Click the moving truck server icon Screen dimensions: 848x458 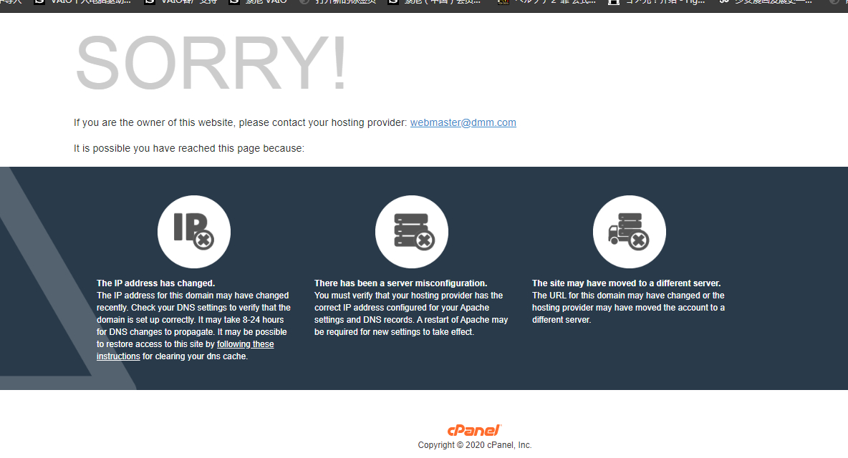[x=629, y=232]
